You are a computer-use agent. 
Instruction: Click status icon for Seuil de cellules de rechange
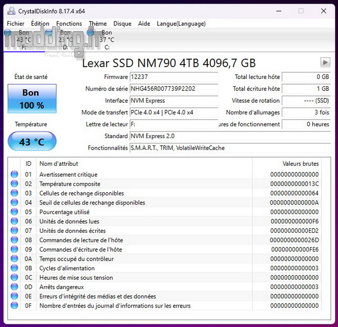(14, 202)
